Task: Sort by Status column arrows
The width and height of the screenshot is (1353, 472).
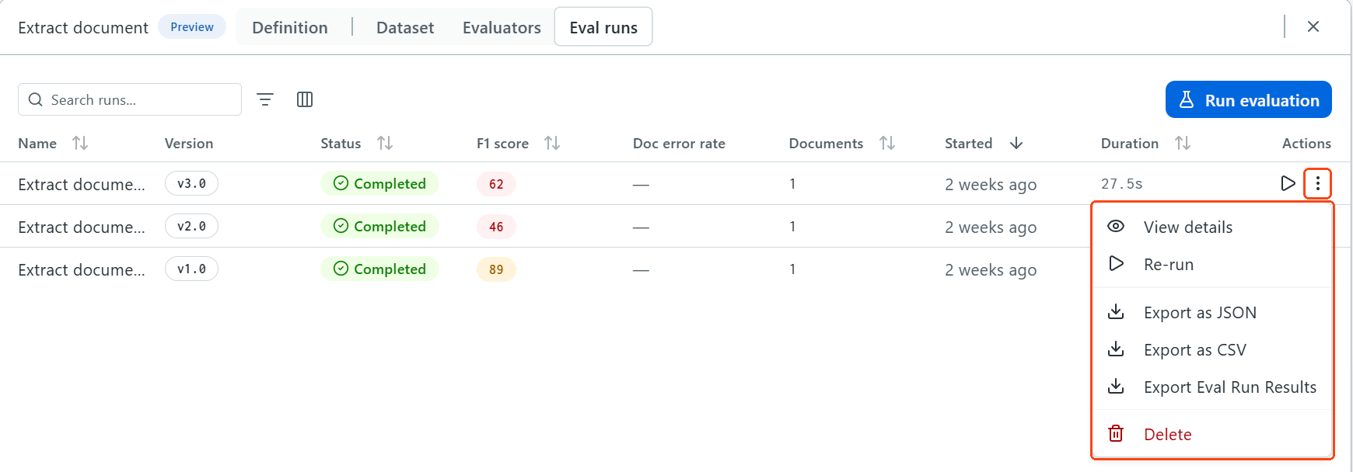Action: [385, 143]
